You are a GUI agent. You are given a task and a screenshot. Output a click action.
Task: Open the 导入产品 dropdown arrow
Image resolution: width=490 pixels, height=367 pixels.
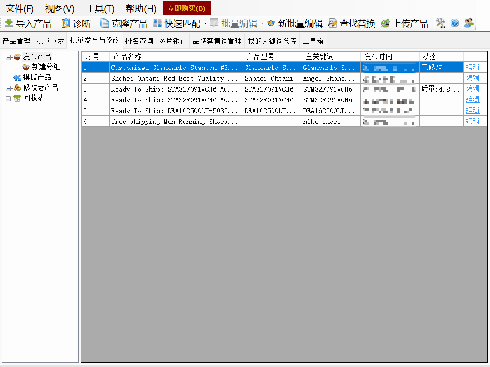pyautogui.click(x=57, y=23)
